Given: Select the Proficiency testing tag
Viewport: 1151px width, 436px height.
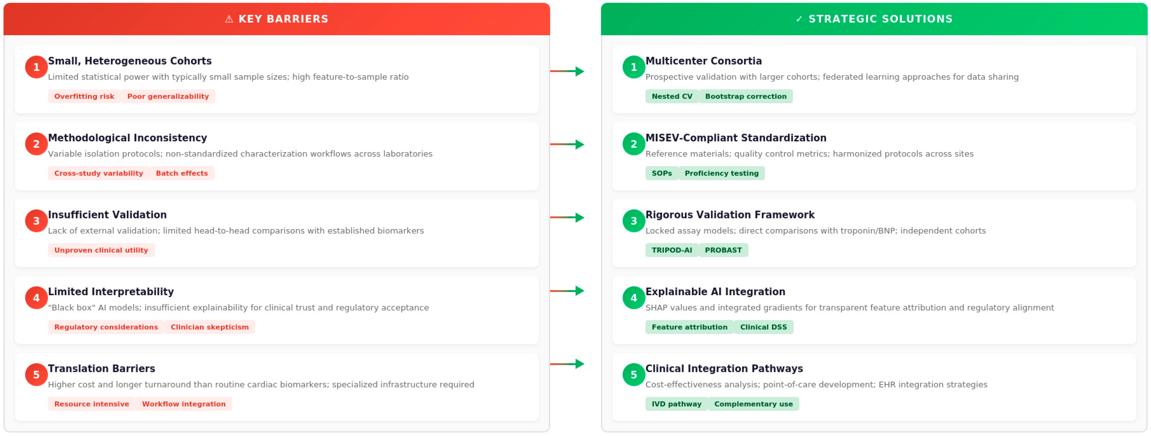Looking at the screenshot, I should coord(721,173).
